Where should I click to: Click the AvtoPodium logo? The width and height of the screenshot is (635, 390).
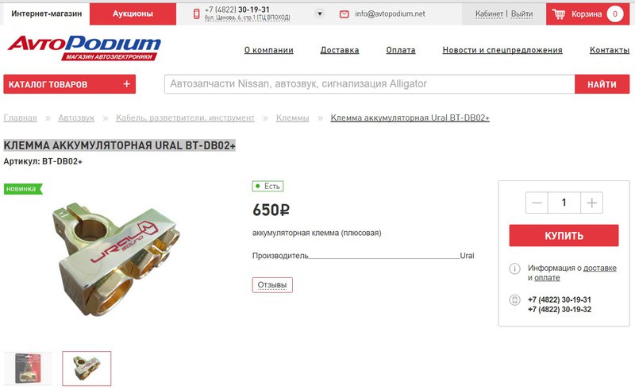tap(84, 48)
